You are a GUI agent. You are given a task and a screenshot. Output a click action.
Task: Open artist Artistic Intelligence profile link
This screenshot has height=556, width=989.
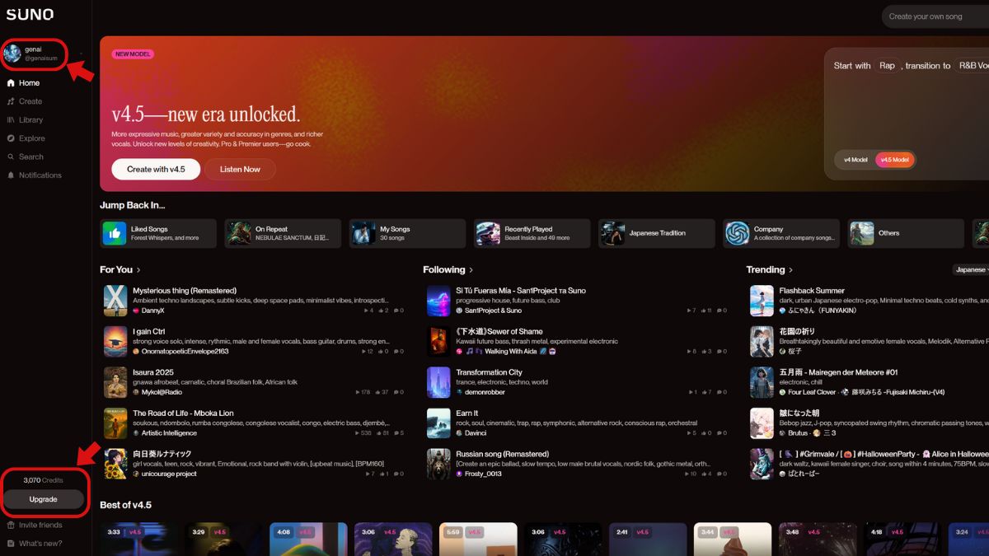point(169,433)
